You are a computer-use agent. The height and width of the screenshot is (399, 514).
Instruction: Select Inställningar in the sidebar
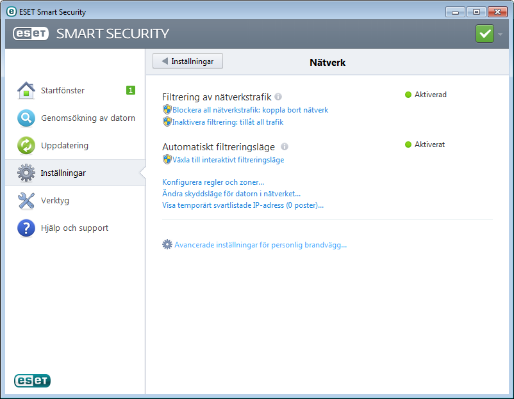tap(76, 173)
